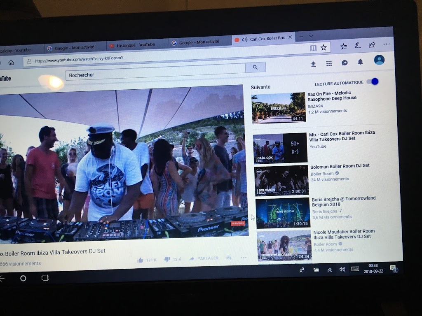The image size is (422, 316).
Task: Switch to the Carl Cox Boiler Room tab
Action: [x=264, y=39]
